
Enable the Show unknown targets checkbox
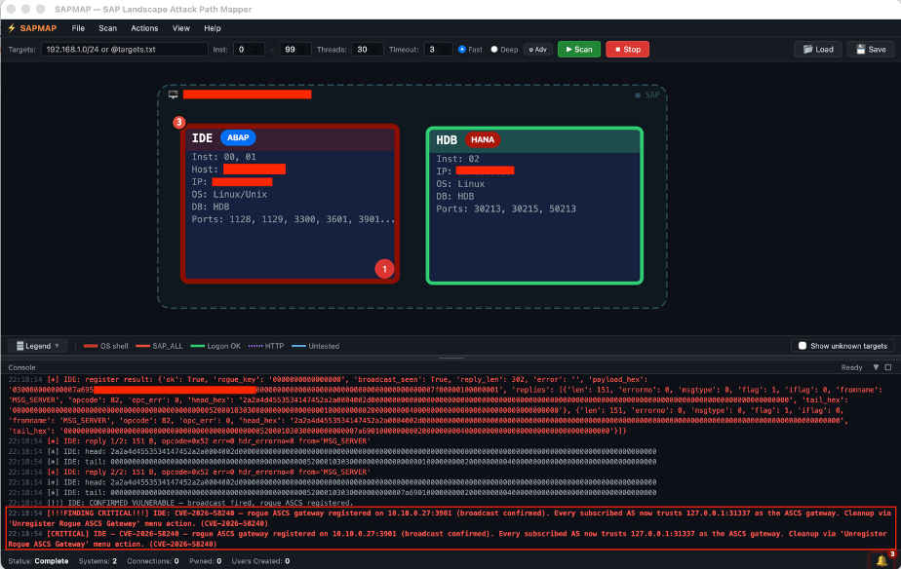coord(803,346)
